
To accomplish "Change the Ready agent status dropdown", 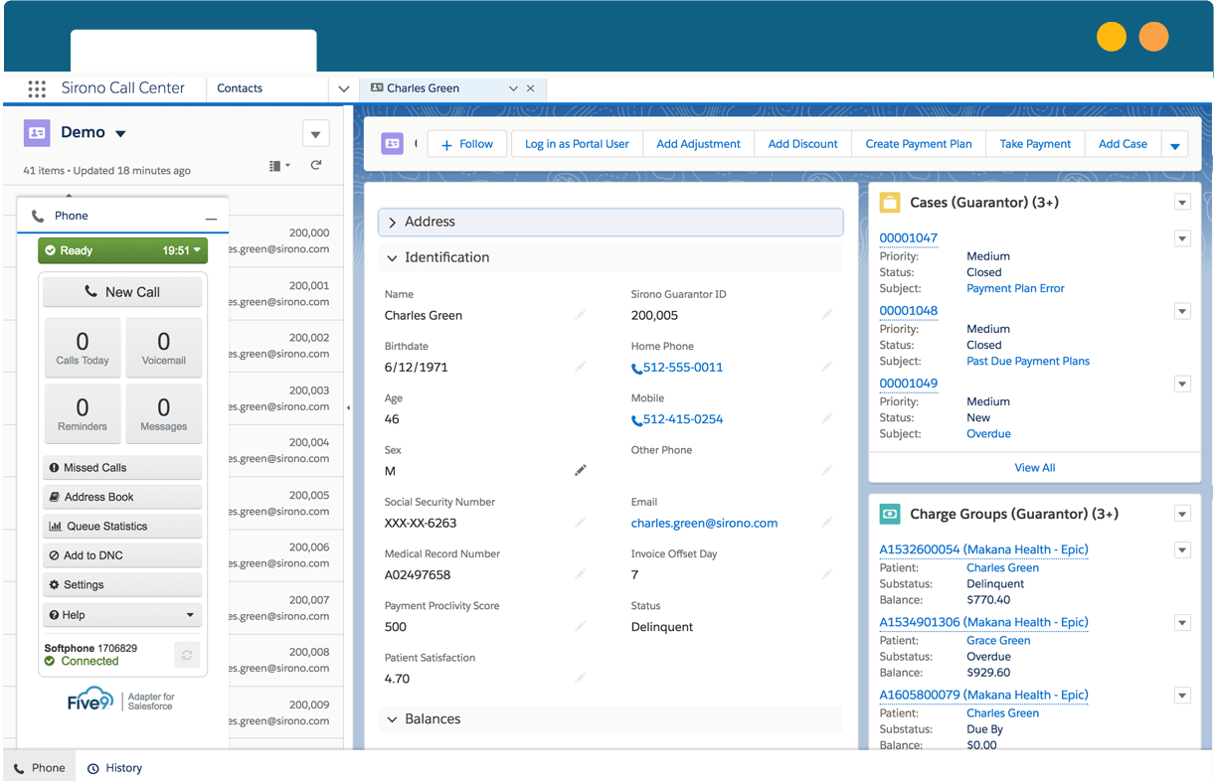I will pyautogui.click(x=121, y=250).
